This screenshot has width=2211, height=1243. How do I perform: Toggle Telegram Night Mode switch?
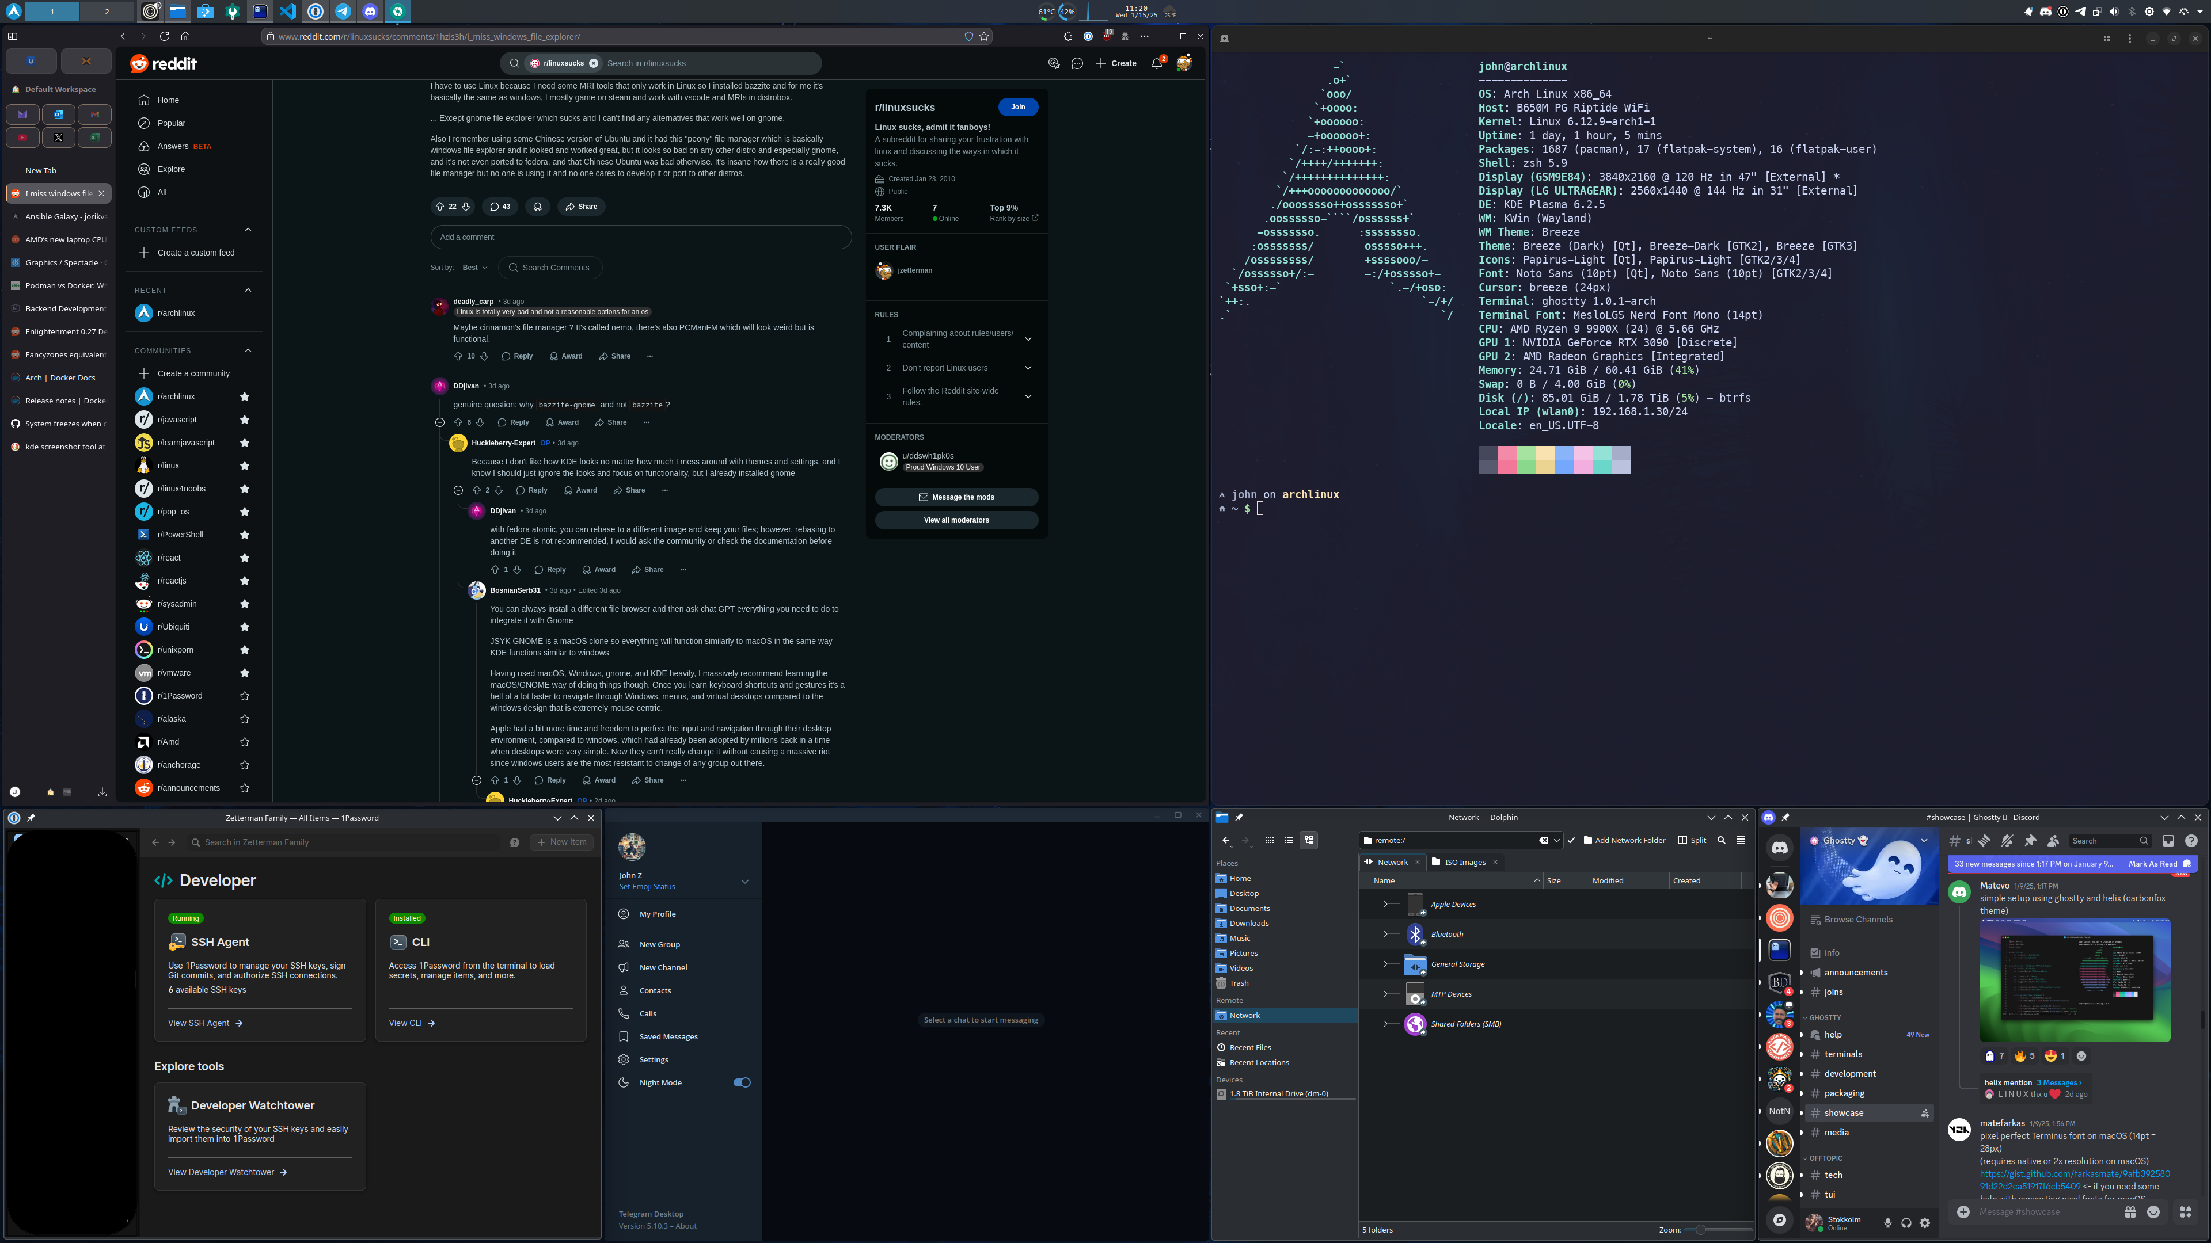(742, 1082)
